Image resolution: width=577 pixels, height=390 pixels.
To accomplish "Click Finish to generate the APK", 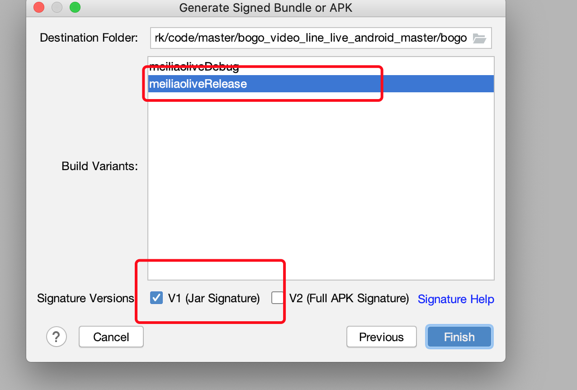I will [459, 337].
